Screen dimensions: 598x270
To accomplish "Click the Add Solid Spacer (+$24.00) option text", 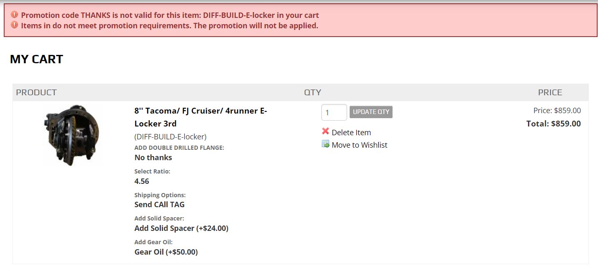I will [181, 228].
